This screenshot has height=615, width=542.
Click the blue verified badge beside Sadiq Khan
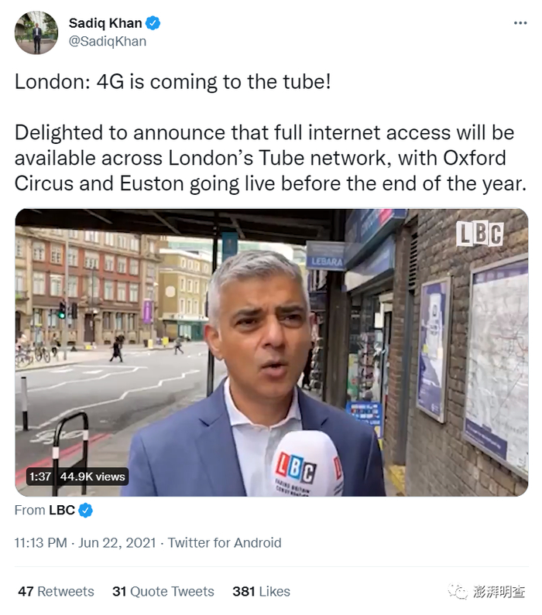coord(153,23)
